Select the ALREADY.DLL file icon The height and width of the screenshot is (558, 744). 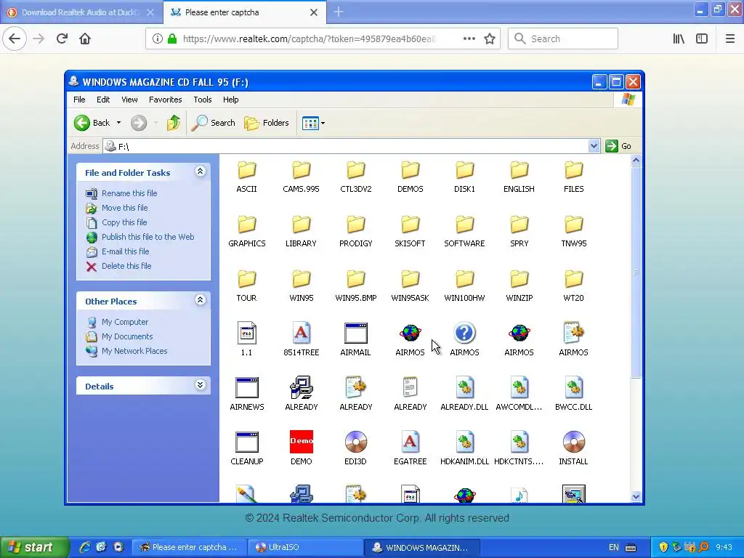click(x=464, y=388)
